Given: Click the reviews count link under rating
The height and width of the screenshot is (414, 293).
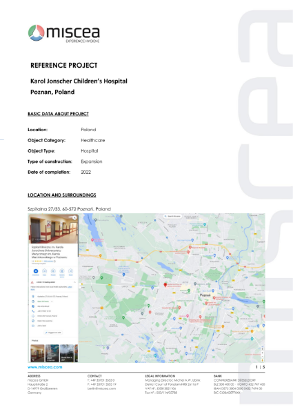Looking at the screenshot, I should [x=48, y=261].
